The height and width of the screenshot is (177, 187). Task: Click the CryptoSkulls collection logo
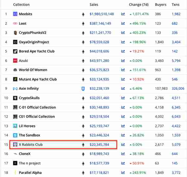pyautogui.click(x=15, y=98)
